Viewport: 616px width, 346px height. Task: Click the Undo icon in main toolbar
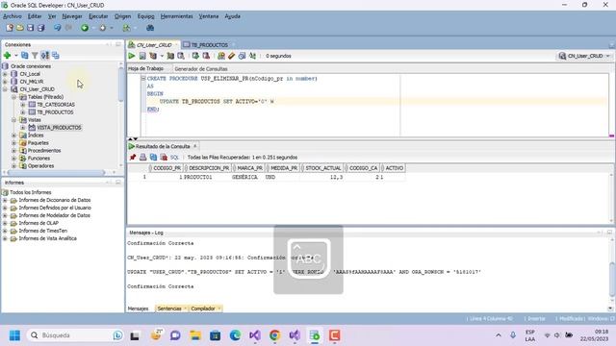pyautogui.click(x=58, y=28)
